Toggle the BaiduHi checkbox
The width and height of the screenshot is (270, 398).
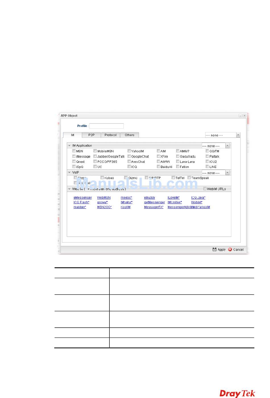click(158, 167)
